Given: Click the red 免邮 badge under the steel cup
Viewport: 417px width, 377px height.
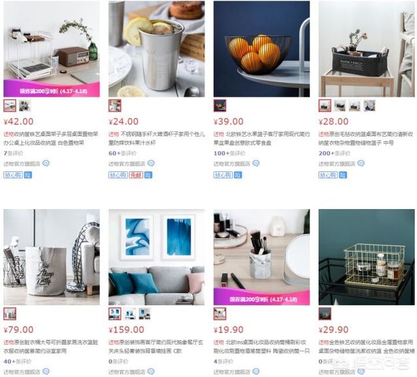Looking at the screenshot, I should (x=136, y=175).
